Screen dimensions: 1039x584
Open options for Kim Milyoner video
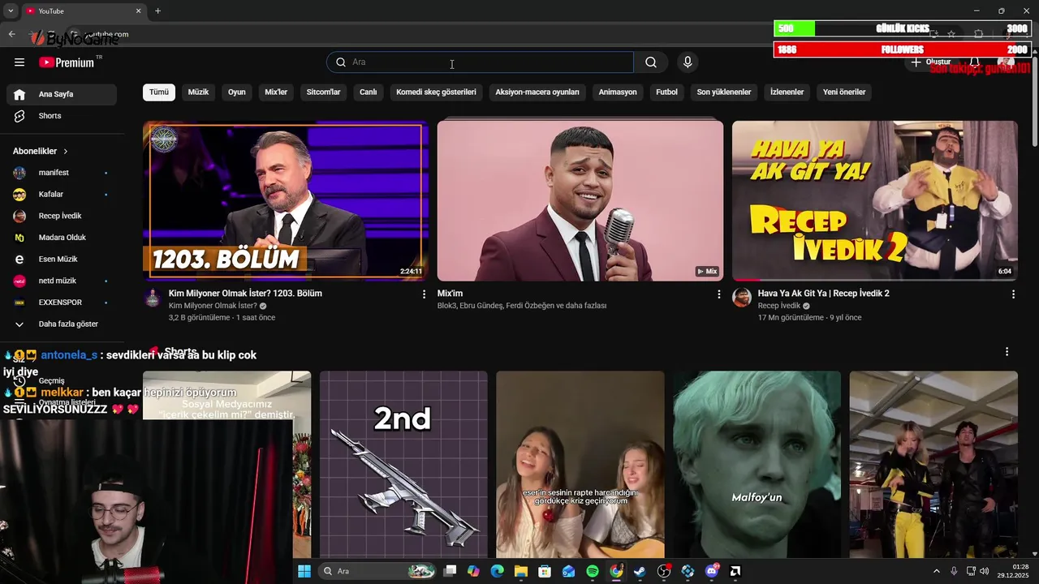[x=424, y=294]
